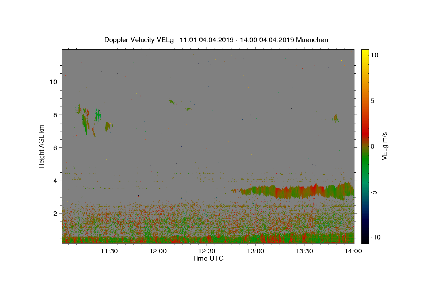The width and height of the screenshot is (438, 292).
Task: Click the 12:30 time axis label
Action: (207, 251)
